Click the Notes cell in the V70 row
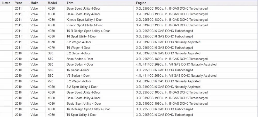This screenshot has height=117, width=258. pos(6,81)
